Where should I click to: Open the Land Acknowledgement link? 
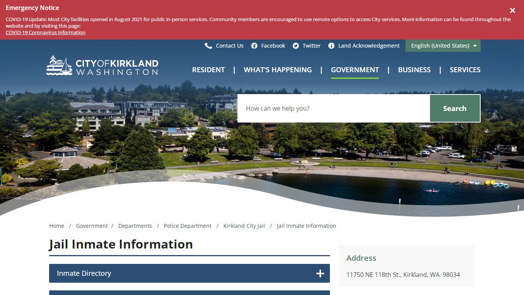(369, 46)
